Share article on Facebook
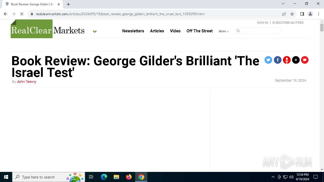 pos(278,60)
